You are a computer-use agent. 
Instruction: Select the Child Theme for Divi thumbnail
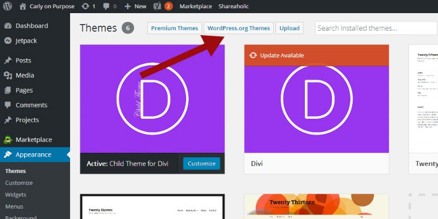pyautogui.click(x=152, y=99)
